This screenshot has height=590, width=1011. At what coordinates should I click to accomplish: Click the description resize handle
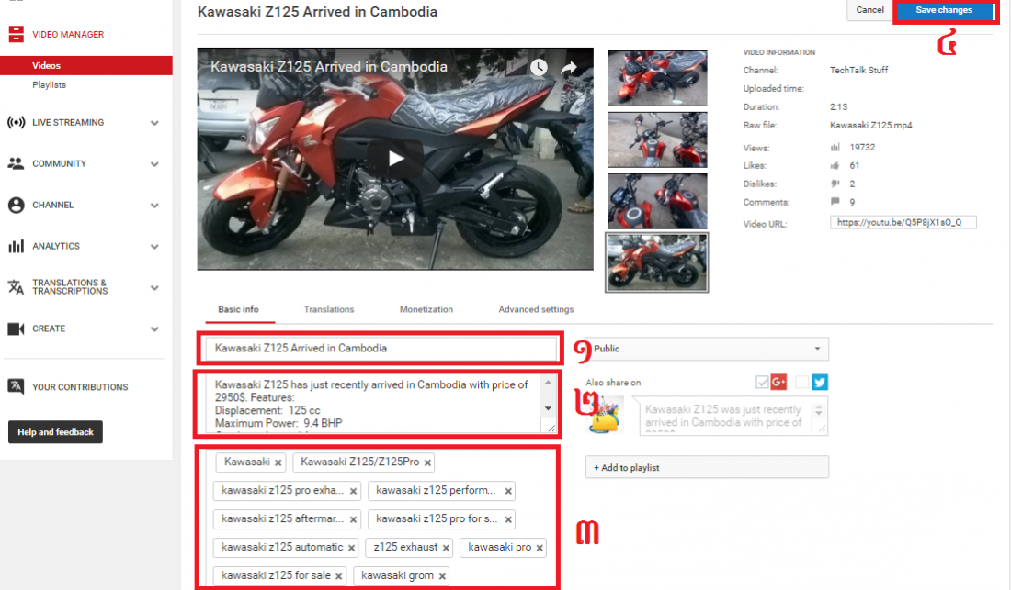(x=551, y=427)
